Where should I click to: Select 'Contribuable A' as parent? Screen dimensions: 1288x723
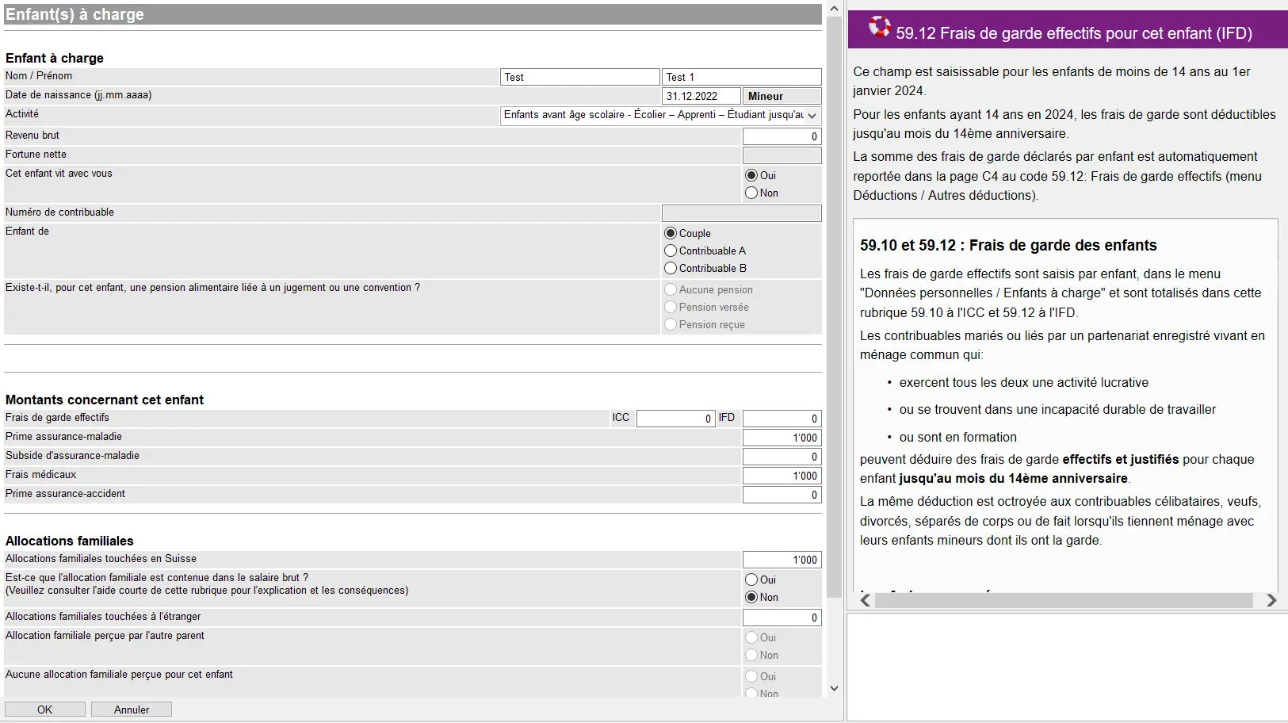coord(671,251)
